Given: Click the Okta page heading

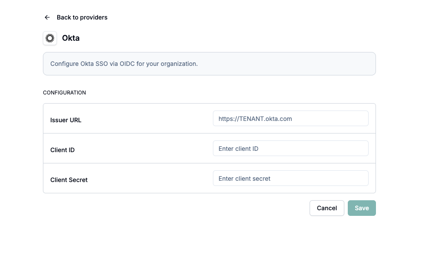Looking at the screenshot, I should 71,38.
